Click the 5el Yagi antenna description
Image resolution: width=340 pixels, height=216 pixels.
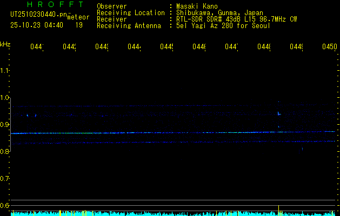pyautogui.click(x=223, y=26)
